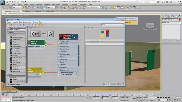The width and height of the screenshot is (182, 102).
Task: Select Bitmap map in browser
Action: 15,80
